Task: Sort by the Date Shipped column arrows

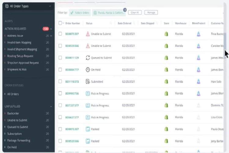Action: click(157, 23)
